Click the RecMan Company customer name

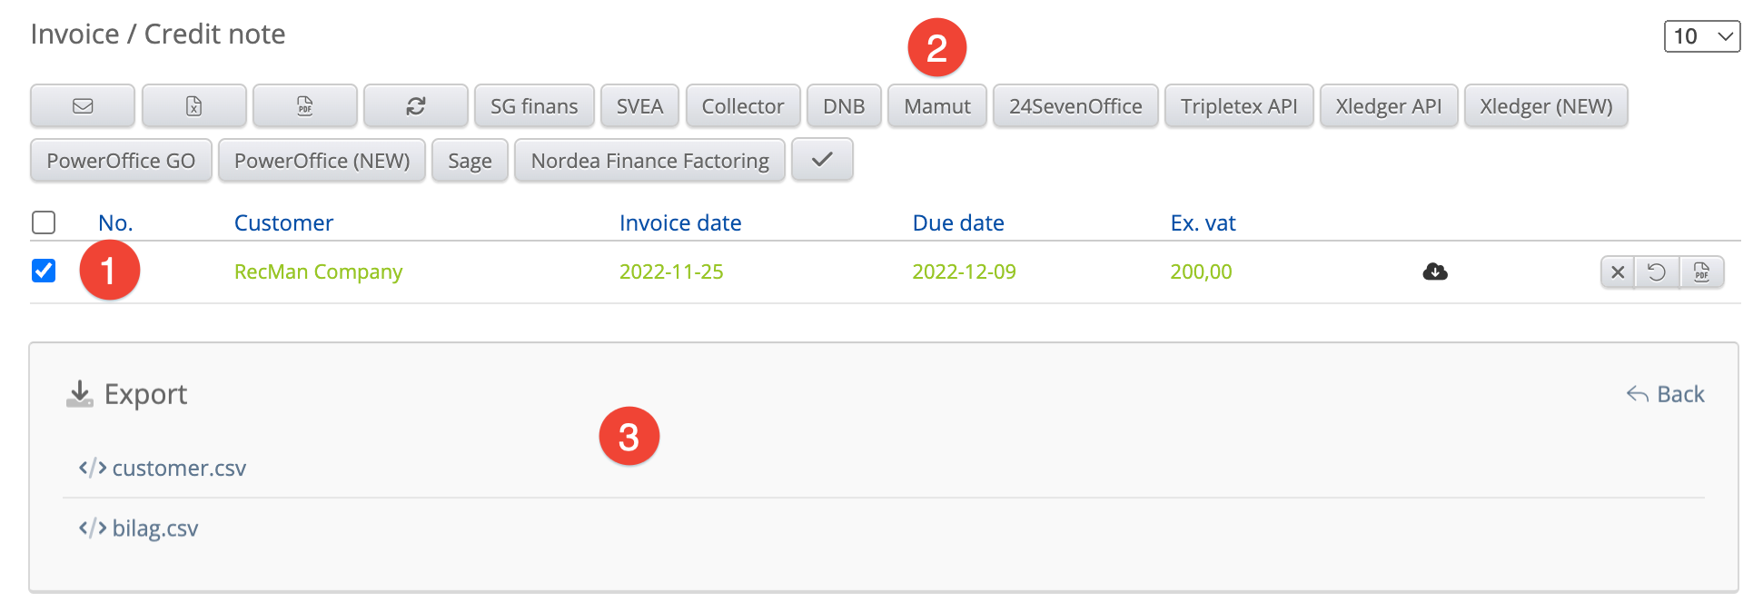[318, 271]
